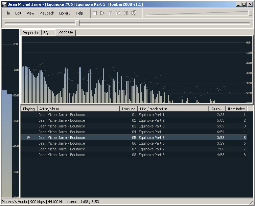
Task: Switch to the Properties tab
Action: 31,33
